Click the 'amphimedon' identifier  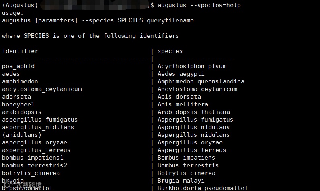click(x=20, y=81)
